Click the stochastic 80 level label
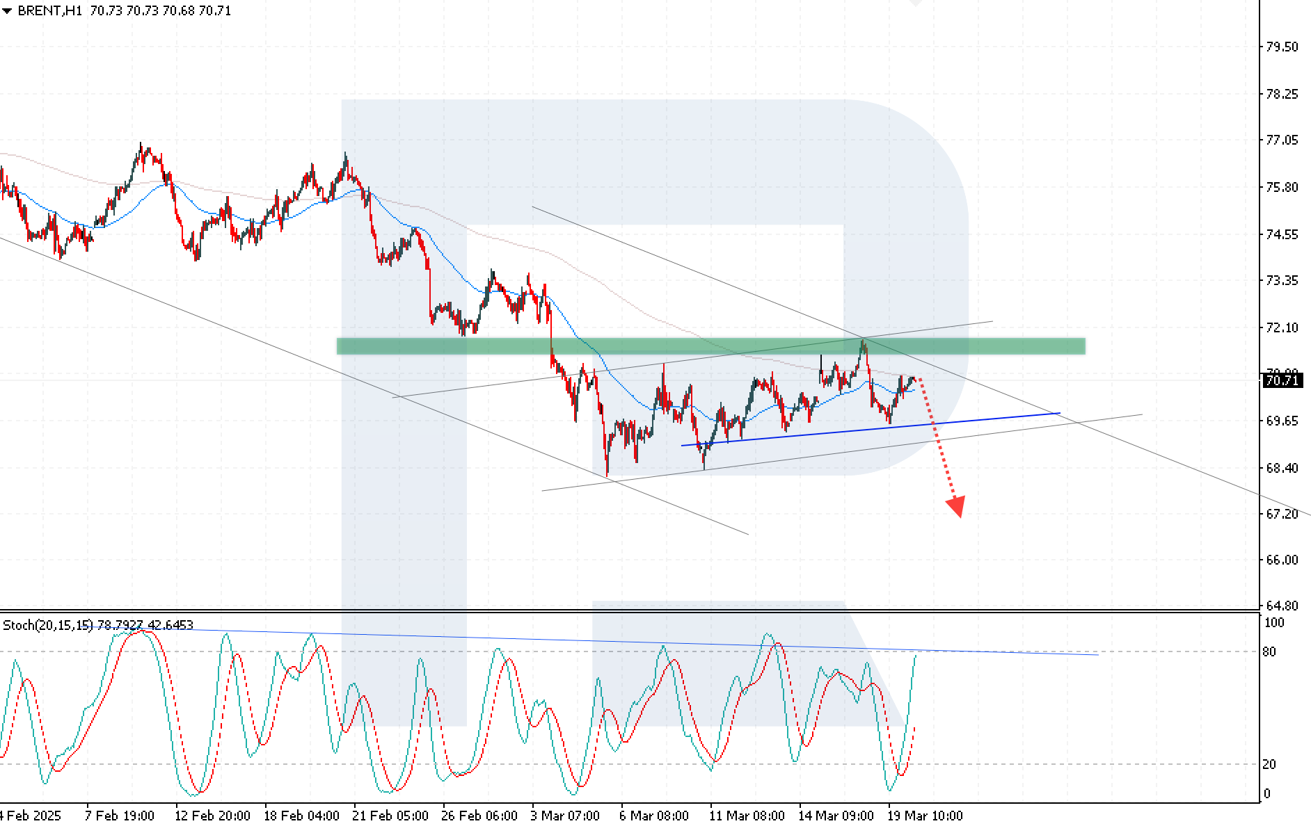1311x826 pixels. [1270, 651]
